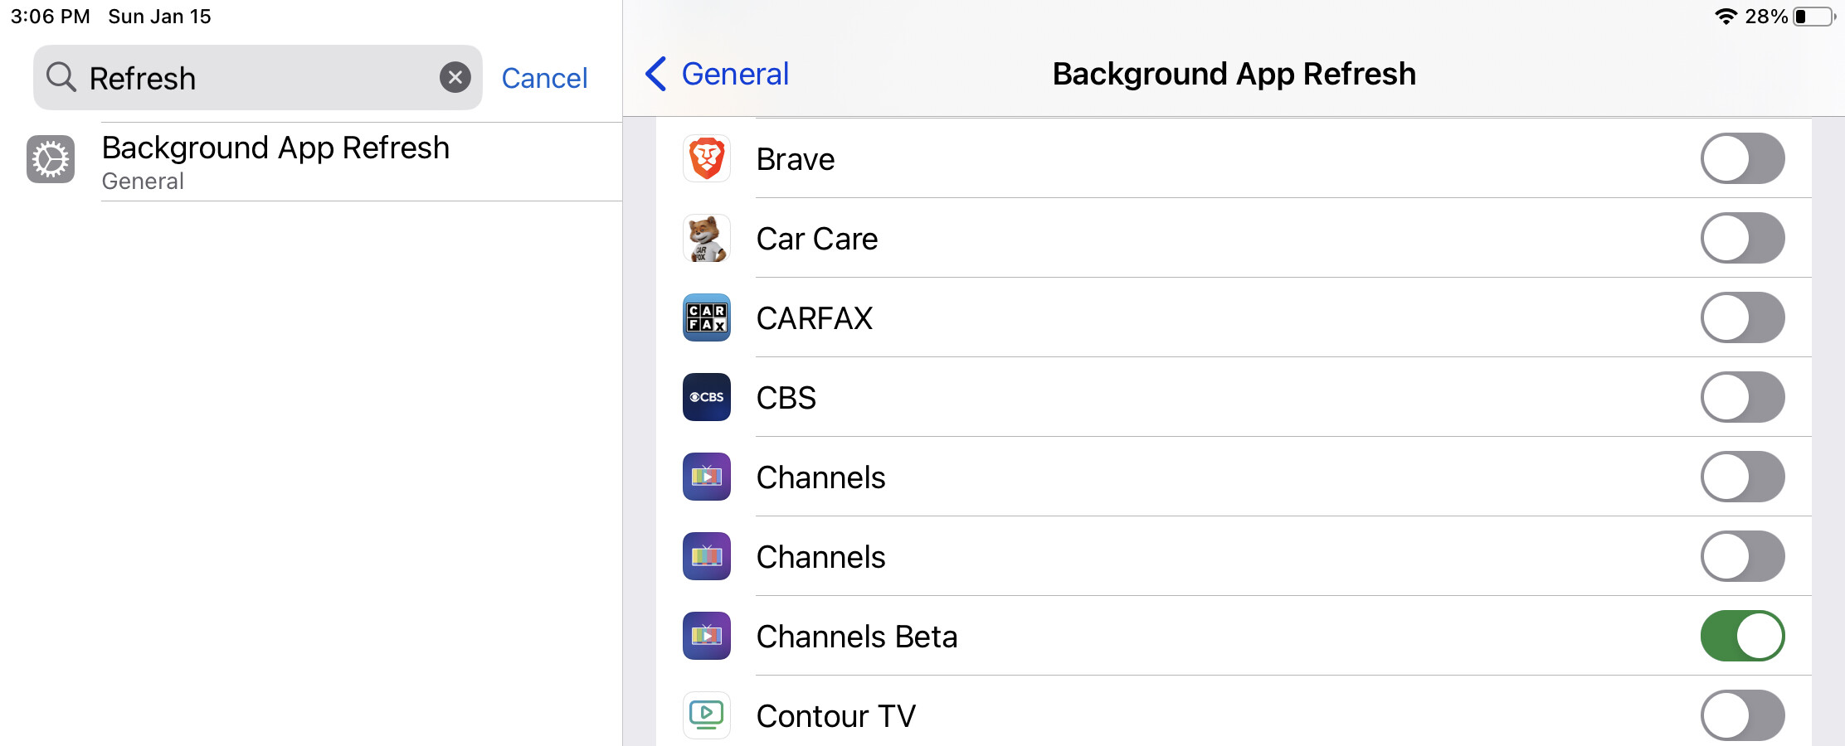The width and height of the screenshot is (1845, 746).
Task: Enable background refresh for Brave
Action: pyautogui.click(x=1742, y=158)
